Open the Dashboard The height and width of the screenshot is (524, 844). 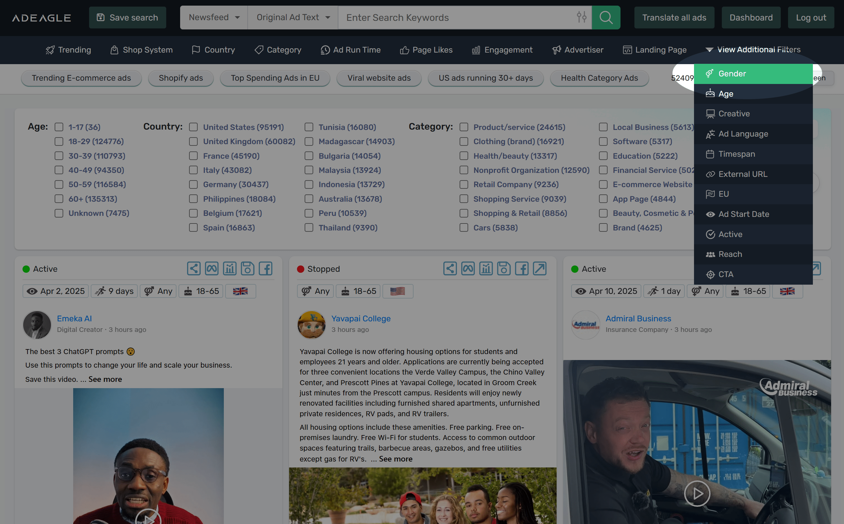click(751, 17)
